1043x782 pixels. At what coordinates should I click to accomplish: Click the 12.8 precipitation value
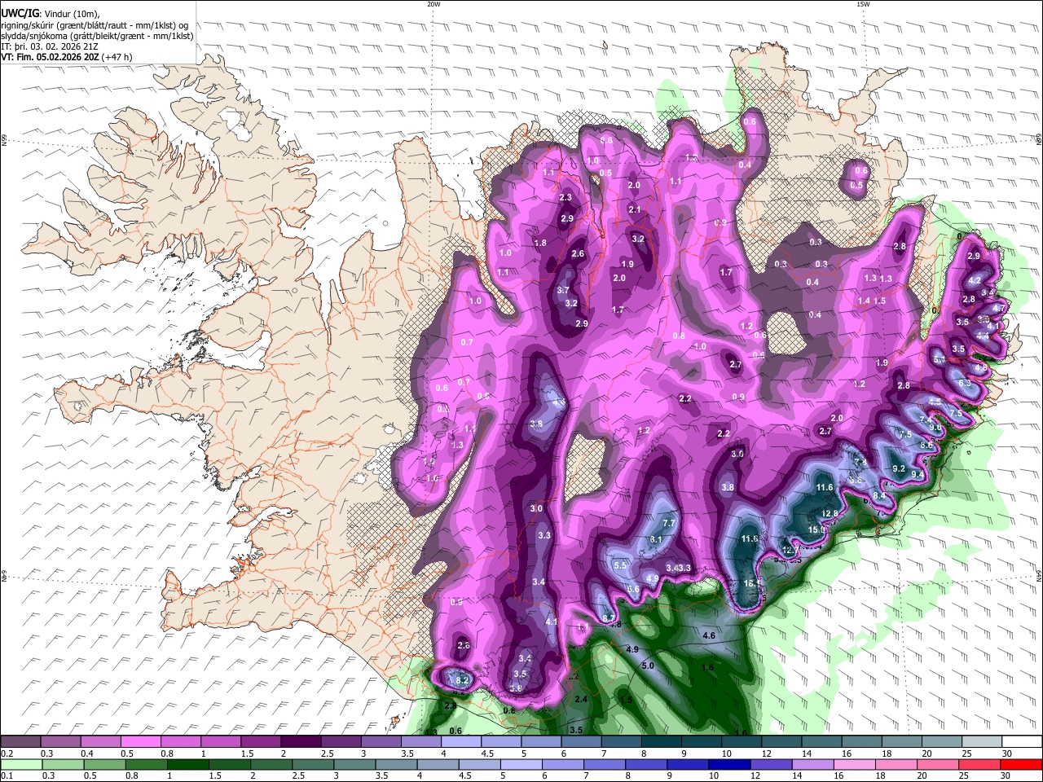click(x=830, y=513)
